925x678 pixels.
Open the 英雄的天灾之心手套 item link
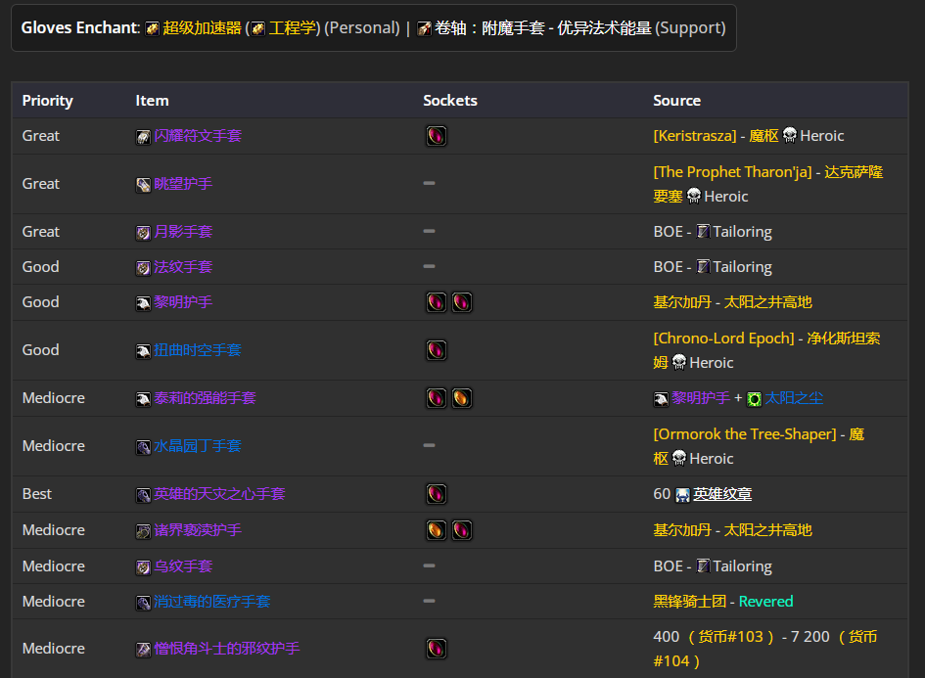tap(219, 494)
